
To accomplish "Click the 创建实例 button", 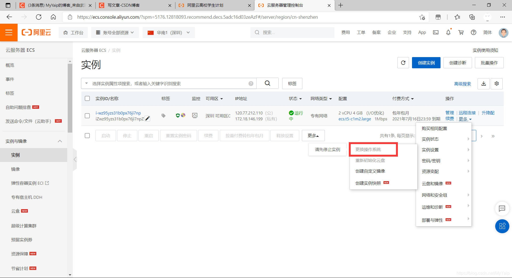I will click(x=426, y=63).
